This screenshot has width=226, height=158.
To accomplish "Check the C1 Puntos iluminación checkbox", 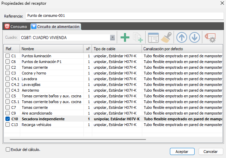I will 8,56.
